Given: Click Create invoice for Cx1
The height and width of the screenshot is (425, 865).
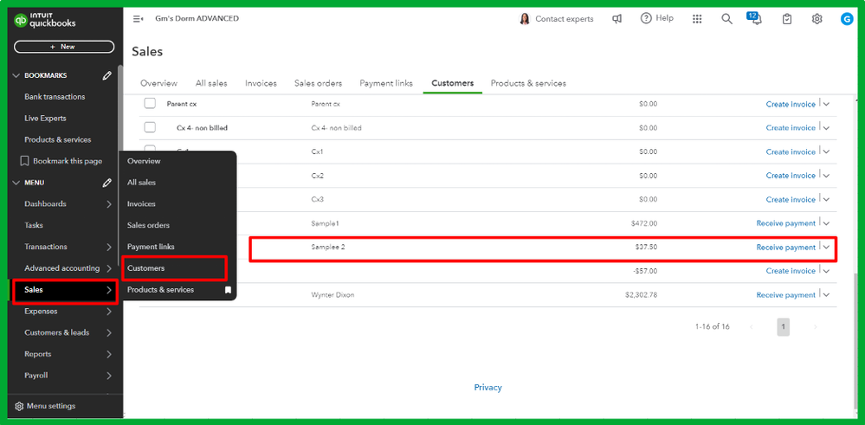Looking at the screenshot, I should coord(791,151).
